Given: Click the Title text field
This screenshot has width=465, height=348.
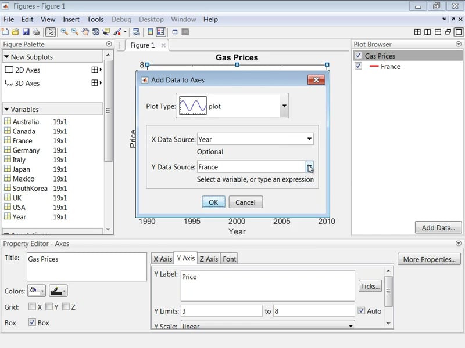Looking at the screenshot, I should click(87, 266).
